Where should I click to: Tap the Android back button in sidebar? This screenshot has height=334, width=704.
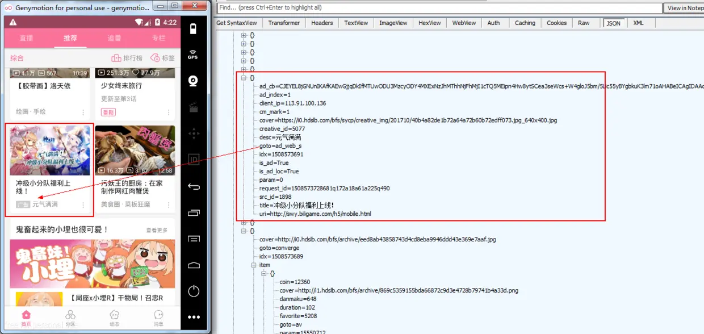pos(194,187)
